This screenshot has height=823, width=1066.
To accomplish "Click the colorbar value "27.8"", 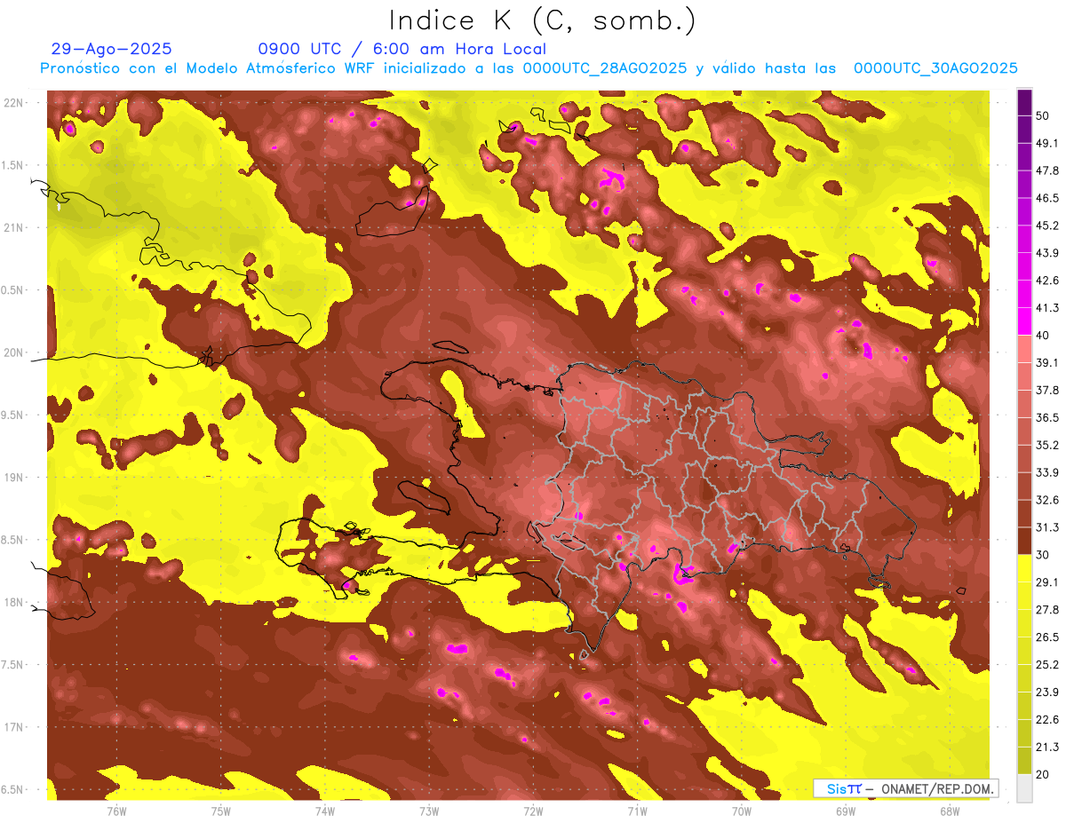I will pos(1047,609).
